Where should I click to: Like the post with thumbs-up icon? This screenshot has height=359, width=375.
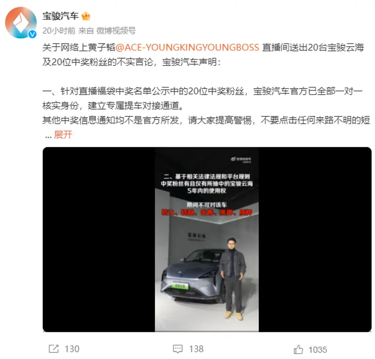click(x=298, y=350)
